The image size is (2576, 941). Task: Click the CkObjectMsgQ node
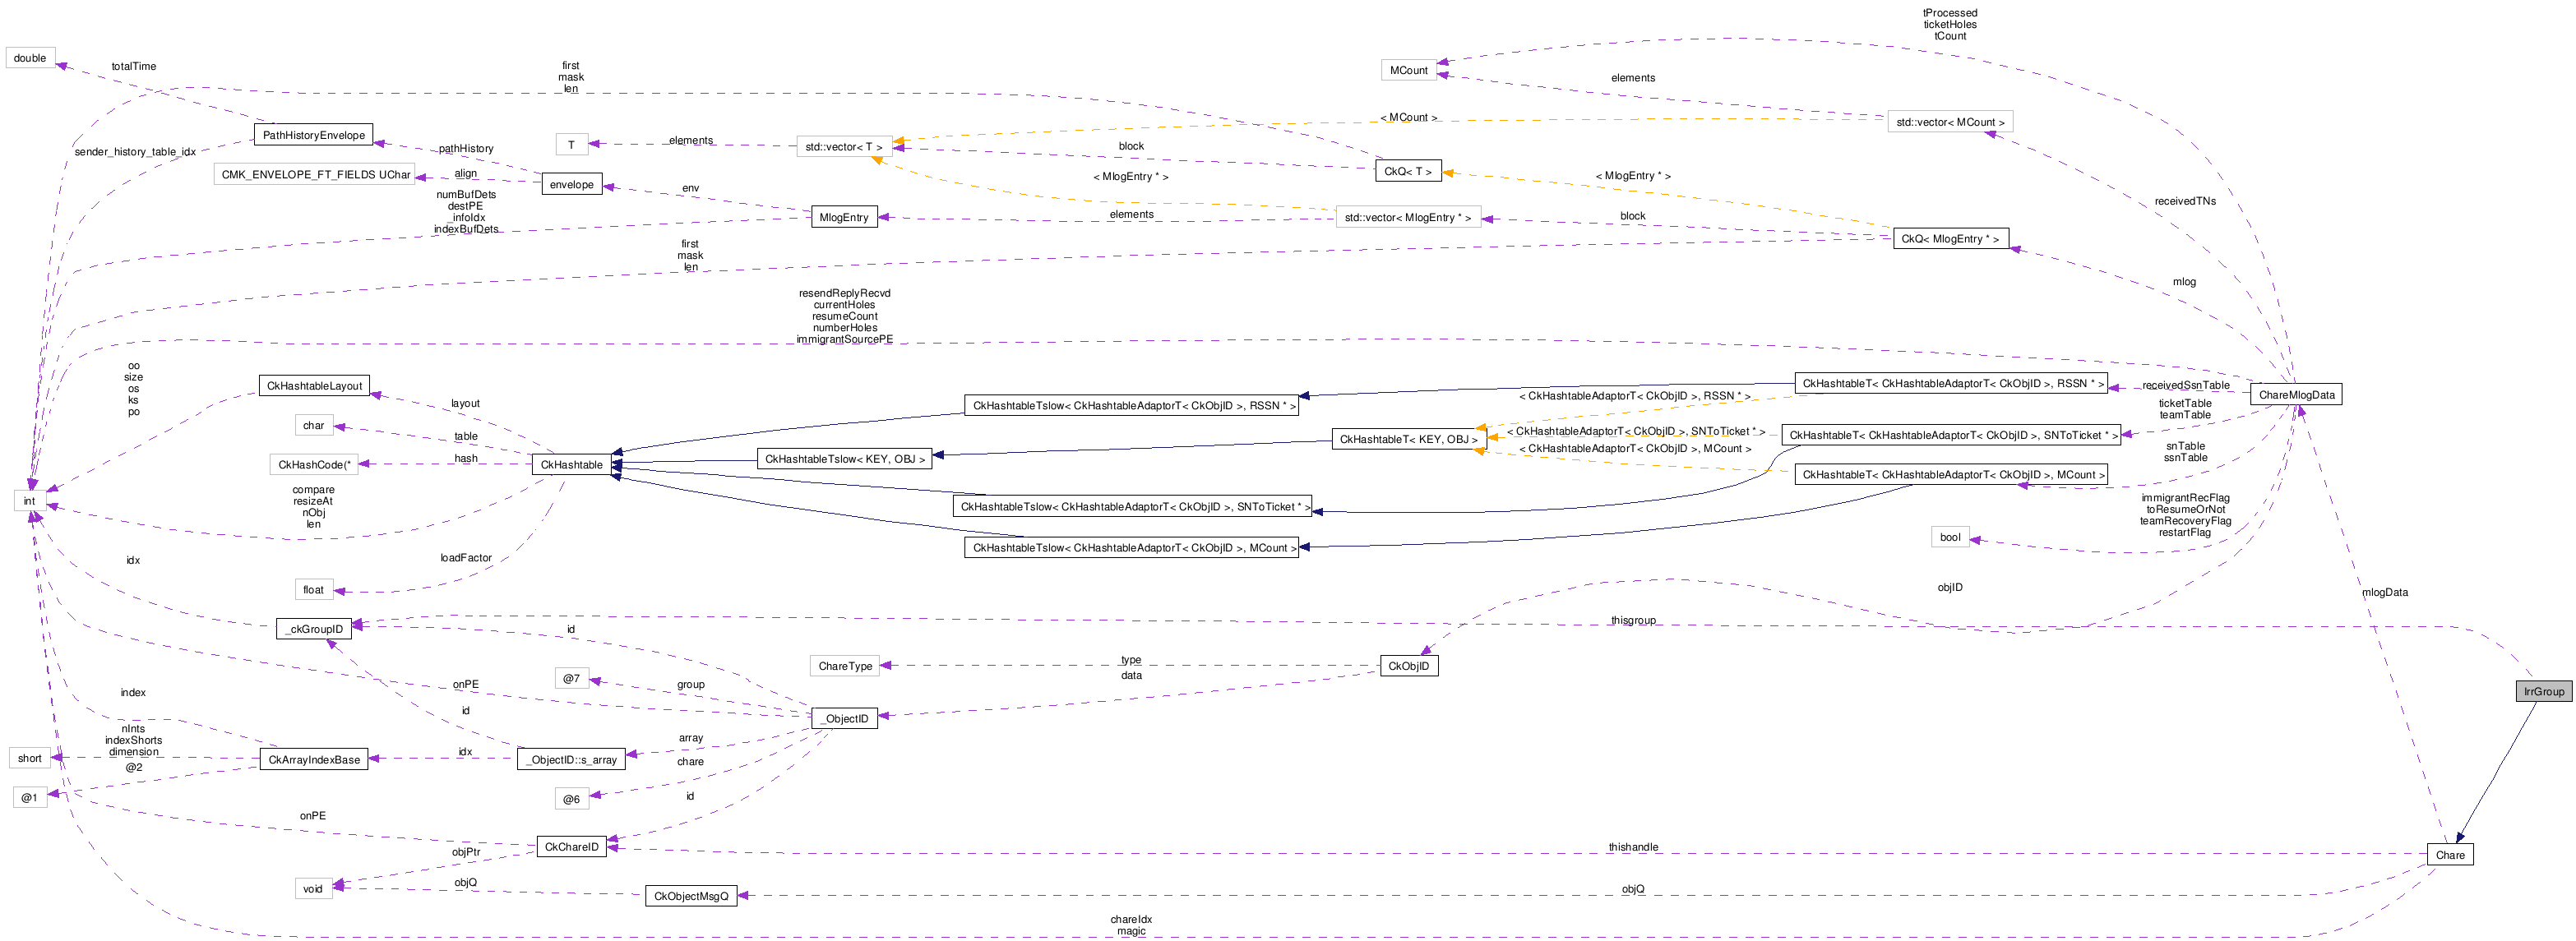point(690,896)
